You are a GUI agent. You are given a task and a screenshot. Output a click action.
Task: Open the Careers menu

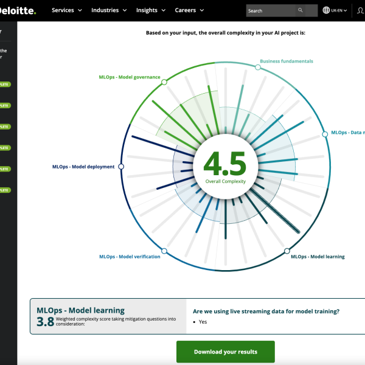point(189,10)
